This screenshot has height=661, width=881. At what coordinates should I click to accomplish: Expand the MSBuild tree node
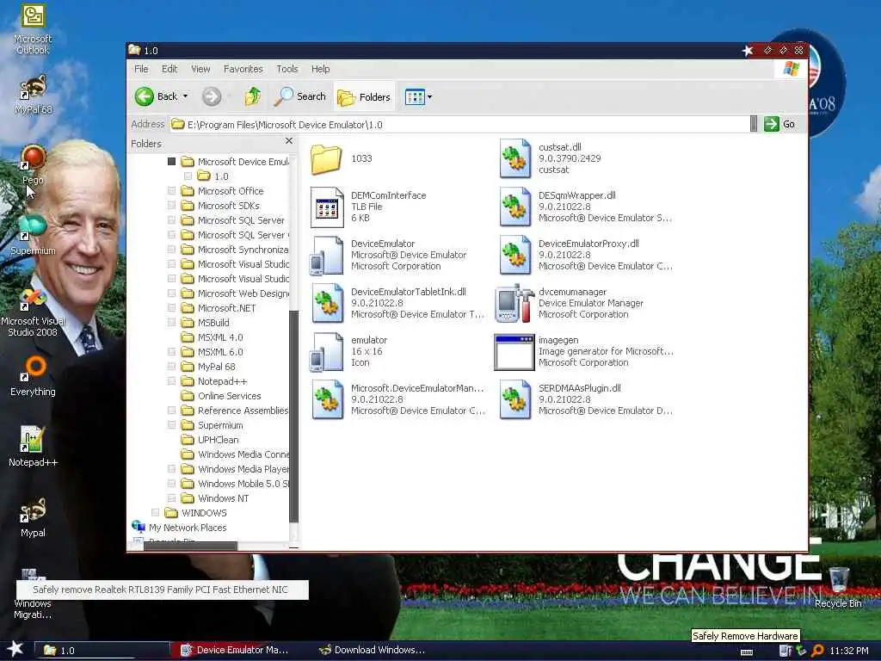[171, 323]
